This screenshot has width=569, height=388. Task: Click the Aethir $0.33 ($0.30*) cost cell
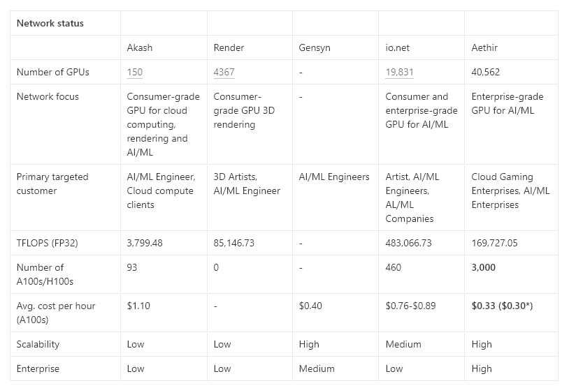click(502, 306)
